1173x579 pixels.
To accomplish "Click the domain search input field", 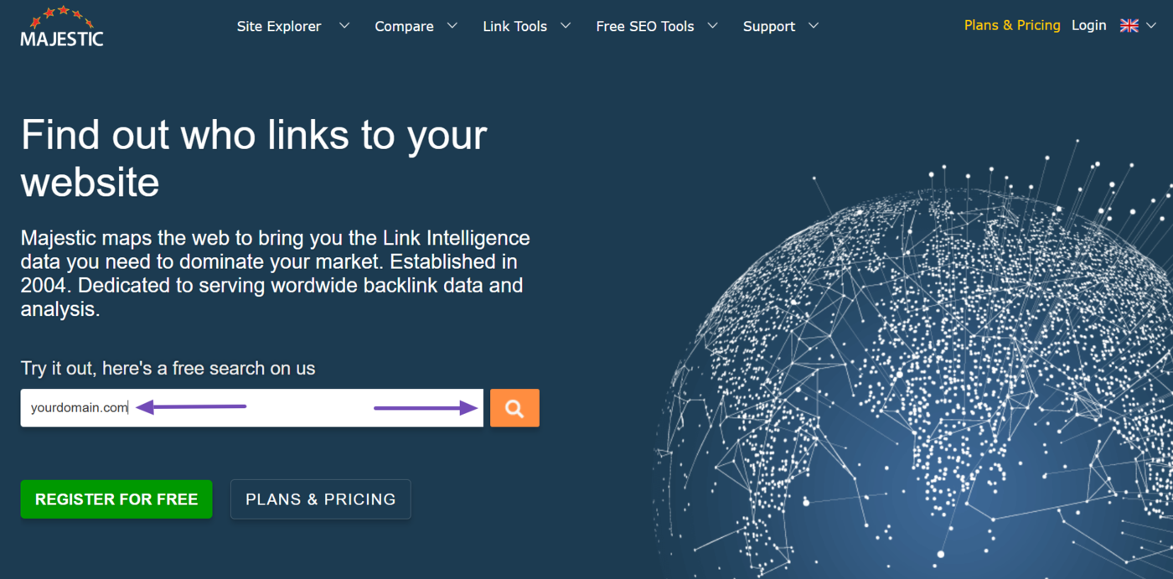I will 251,408.
